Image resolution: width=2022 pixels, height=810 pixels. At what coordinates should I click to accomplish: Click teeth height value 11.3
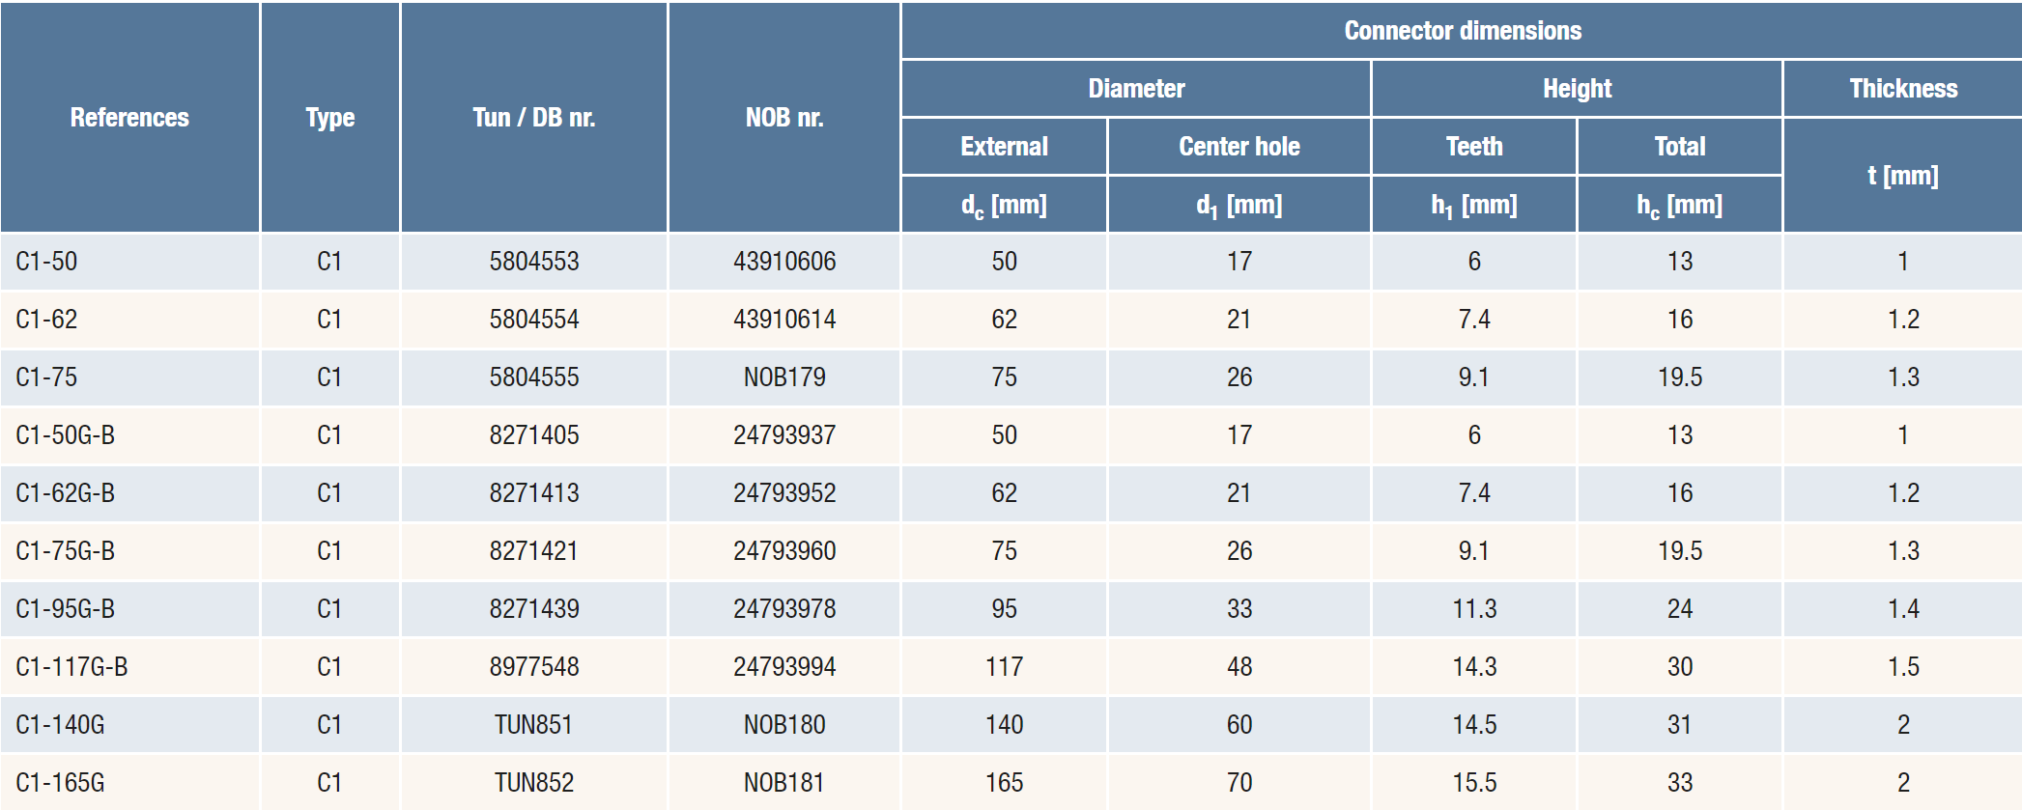(1473, 609)
